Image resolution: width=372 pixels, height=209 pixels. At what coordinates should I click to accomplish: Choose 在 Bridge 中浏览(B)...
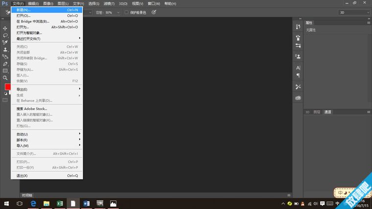47,22
